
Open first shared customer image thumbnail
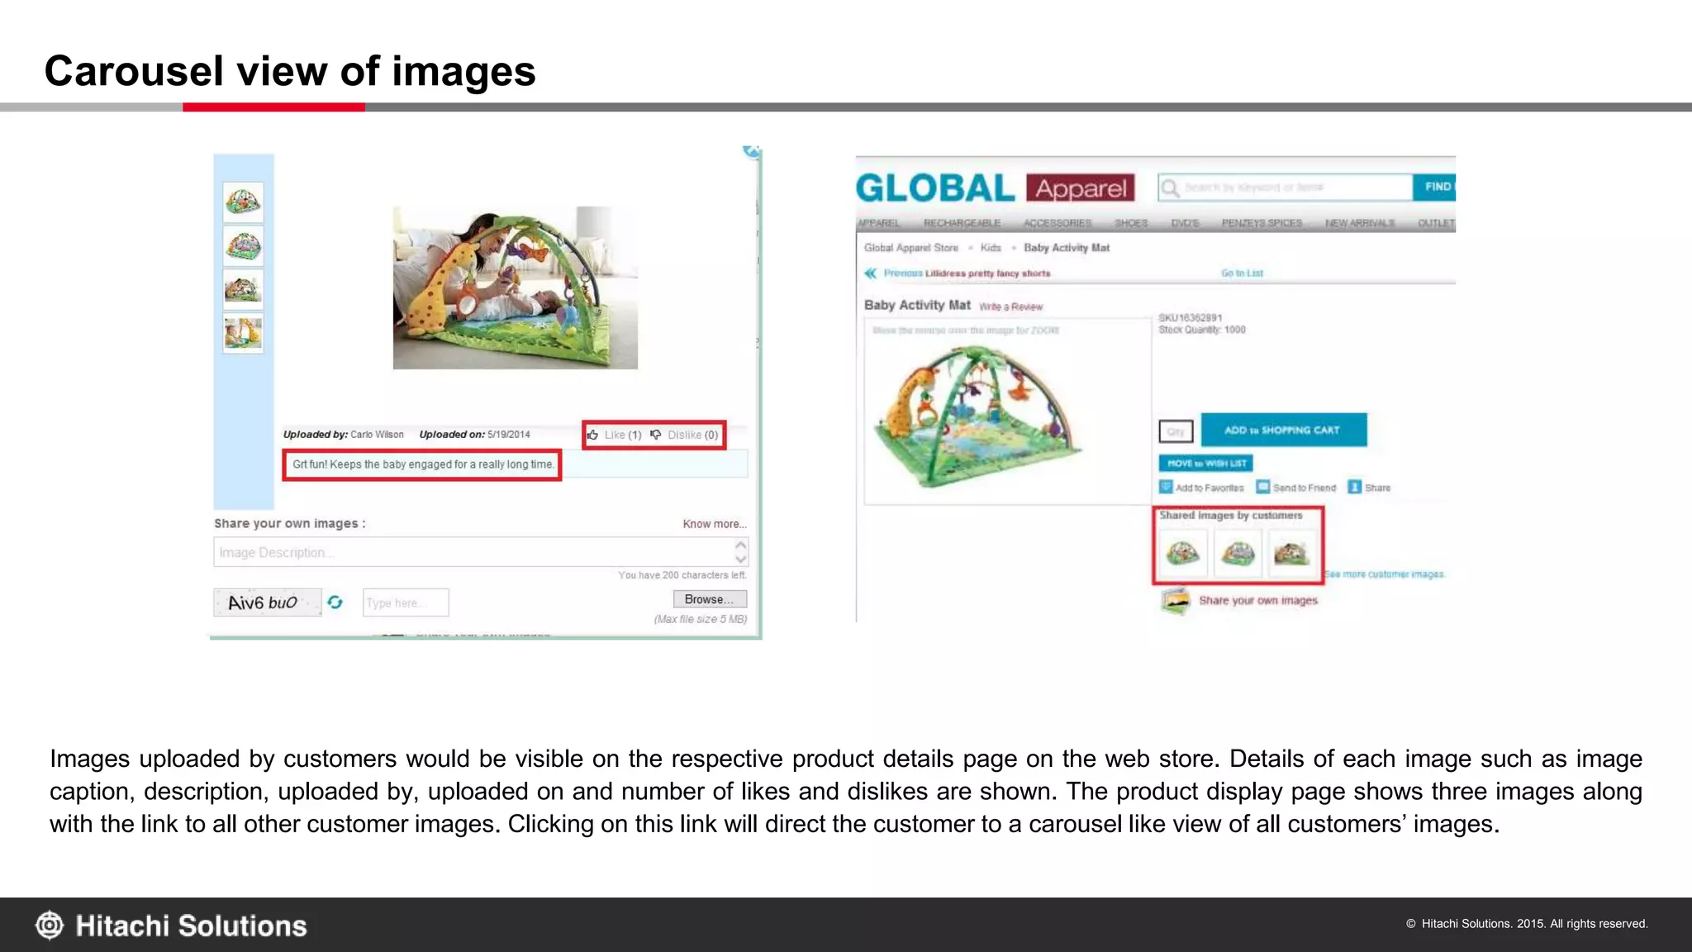tap(1183, 553)
